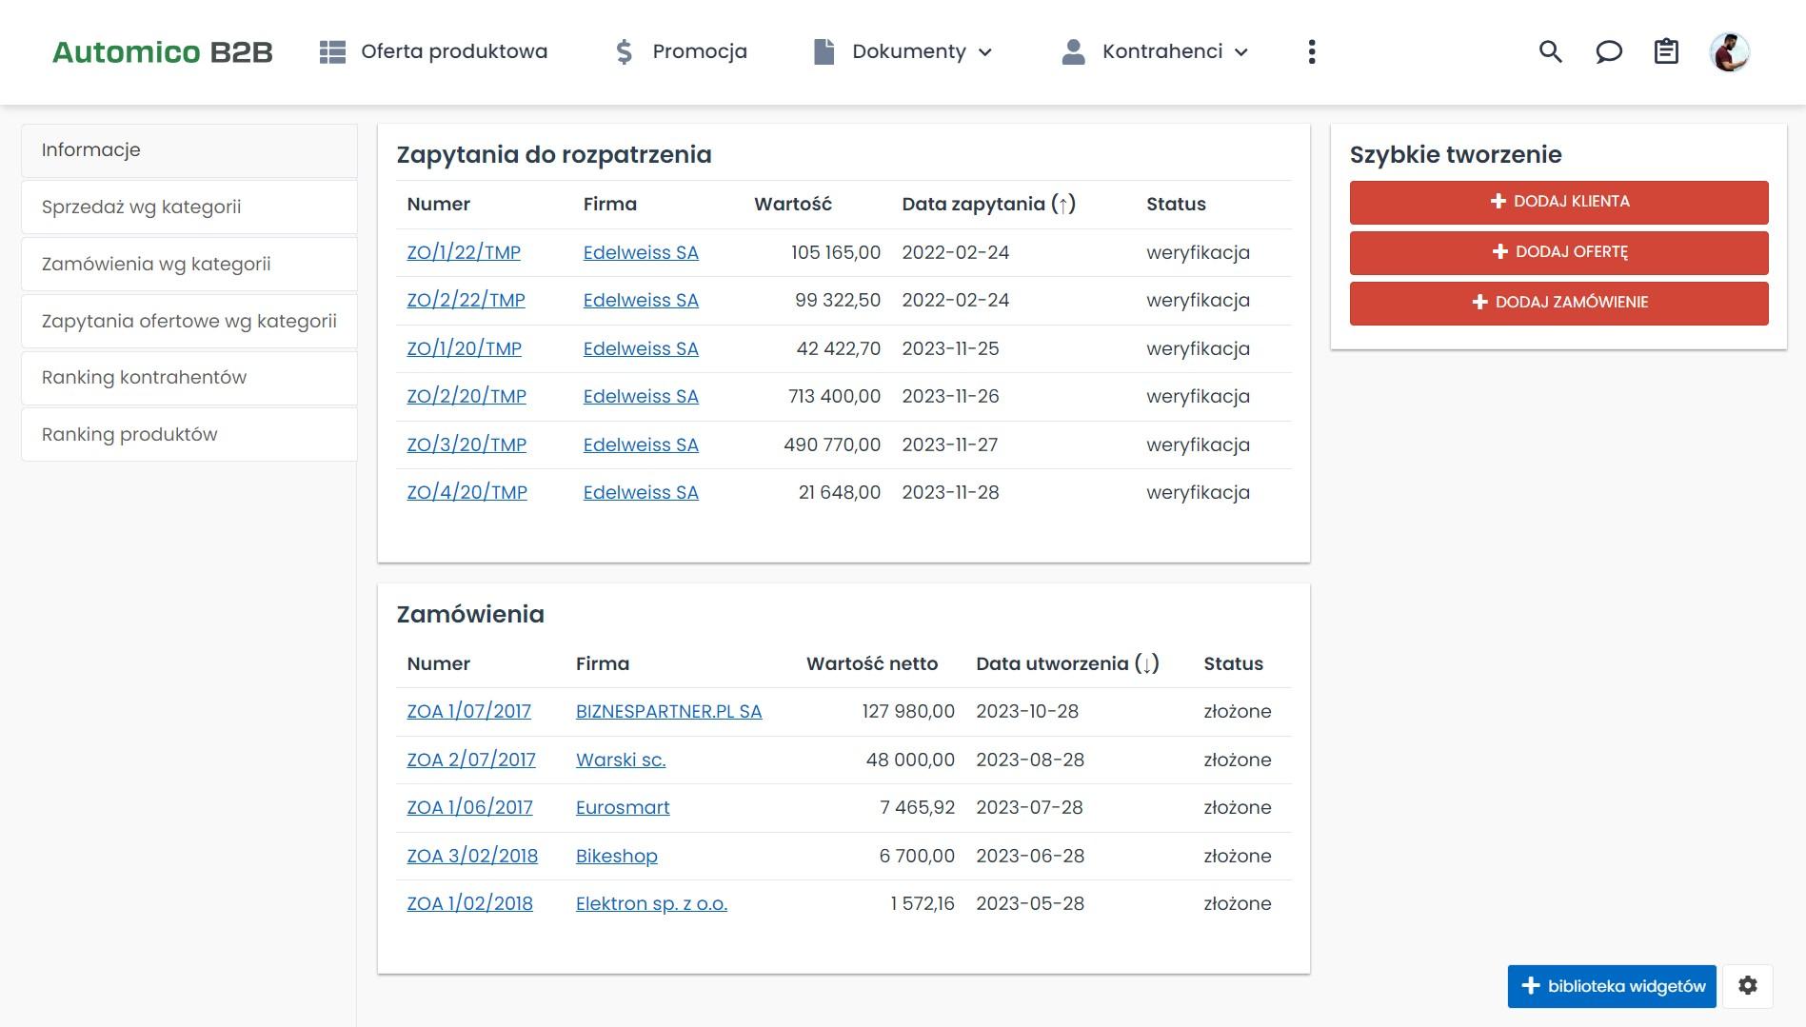The height and width of the screenshot is (1027, 1806).
Task: Sort by Data zapytania column
Action: [x=988, y=204]
